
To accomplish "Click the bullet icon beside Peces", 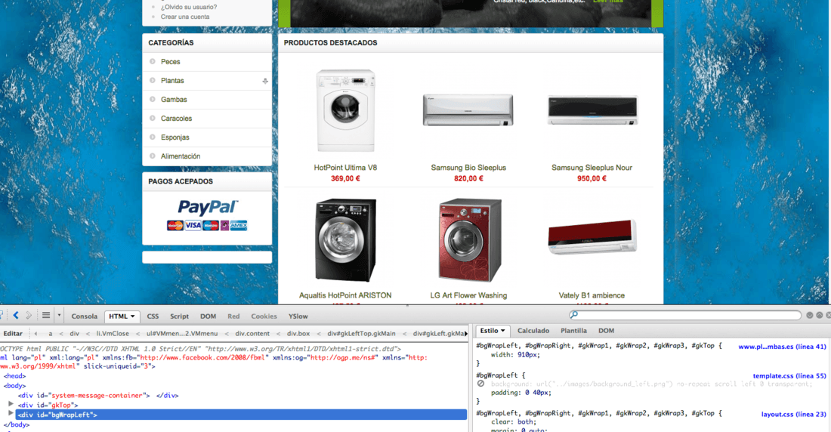I will (153, 61).
